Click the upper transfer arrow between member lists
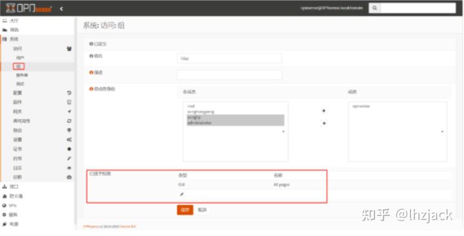Viewport: 464px width, 236px height. [324, 111]
